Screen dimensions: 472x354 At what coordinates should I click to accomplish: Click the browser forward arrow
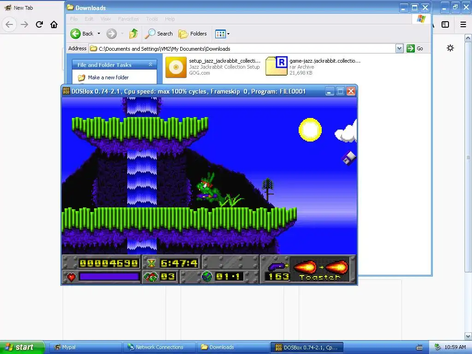tap(24, 24)
